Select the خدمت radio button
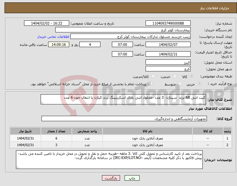The width and height of the screenshot is (237, 186). [175, 76]
